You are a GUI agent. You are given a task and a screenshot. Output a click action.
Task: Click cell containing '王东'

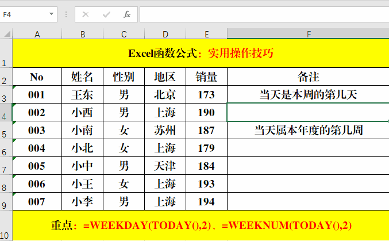point(82,94)
